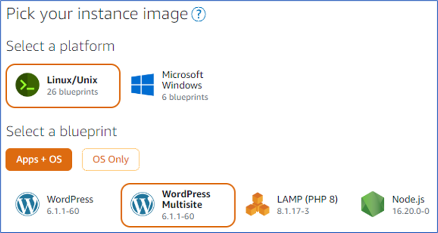Viewport: 438px width, 233px height.
Task: Switch to the OS Only blueprints
Action: [110, 160]
